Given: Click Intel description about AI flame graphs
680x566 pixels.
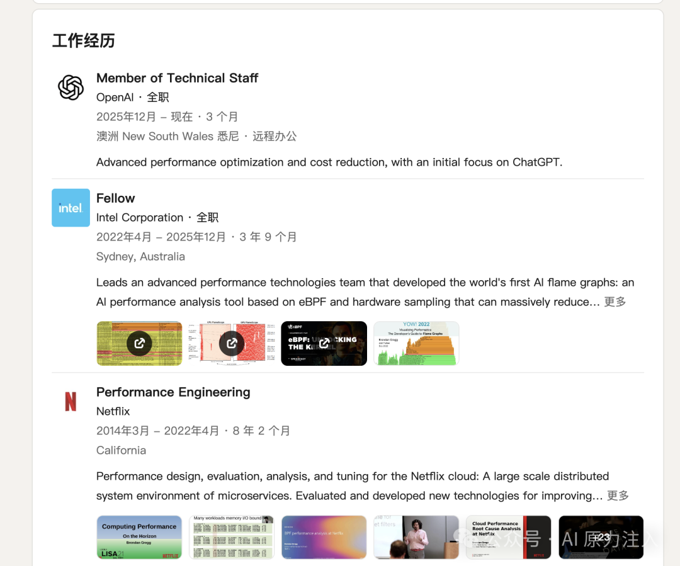Looking at the screenshot, I should pyautogui.click(x=365, y=292).
